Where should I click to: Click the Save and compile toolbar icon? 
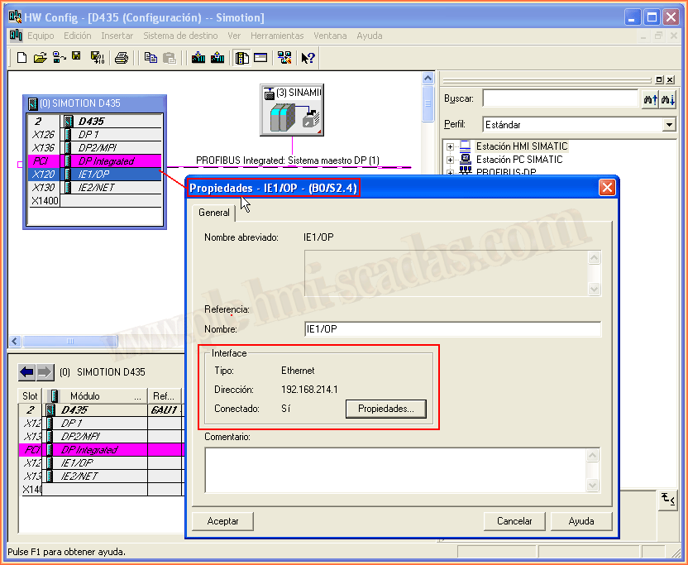tap(97, 58)
